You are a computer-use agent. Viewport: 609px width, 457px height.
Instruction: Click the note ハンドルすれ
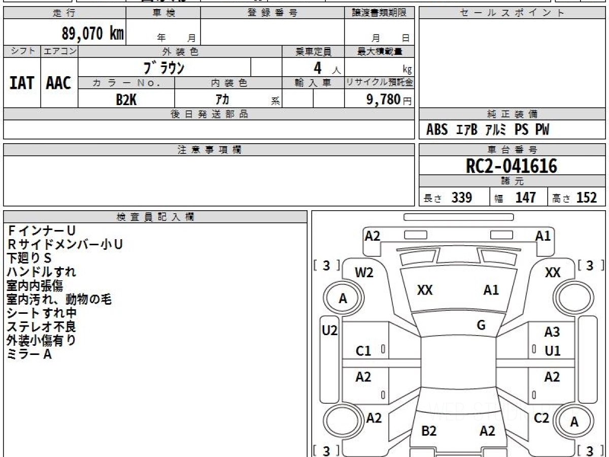coord(42,272)
